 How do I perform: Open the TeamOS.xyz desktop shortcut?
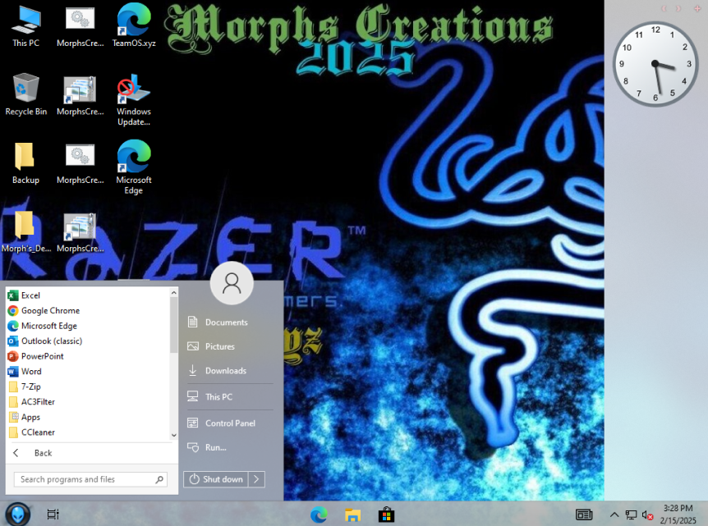(134, 26)
